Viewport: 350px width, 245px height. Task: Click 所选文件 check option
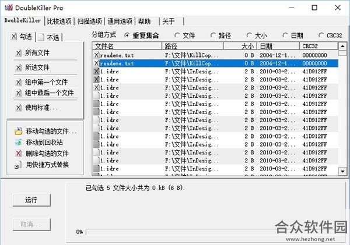(x=37, y=68)
